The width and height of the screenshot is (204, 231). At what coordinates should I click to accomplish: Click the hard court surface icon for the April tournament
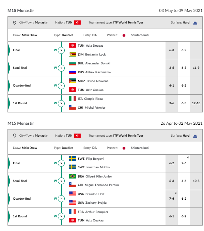[x=195, y=136]
